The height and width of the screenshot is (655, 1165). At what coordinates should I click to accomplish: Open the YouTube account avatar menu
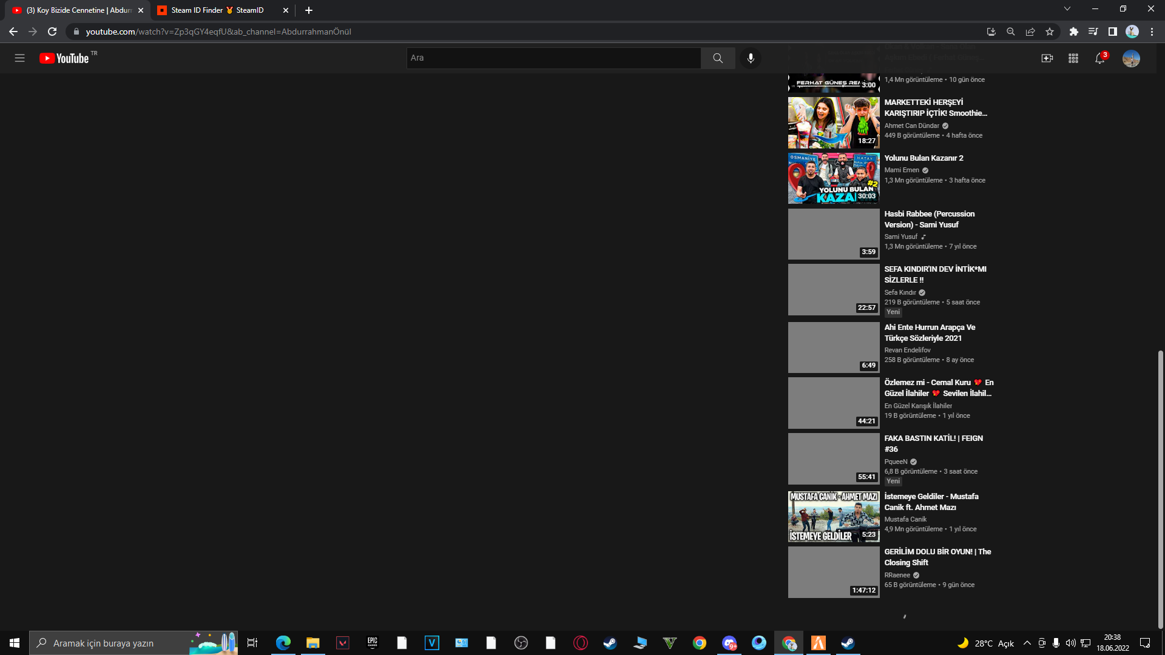coord(1130,58)
